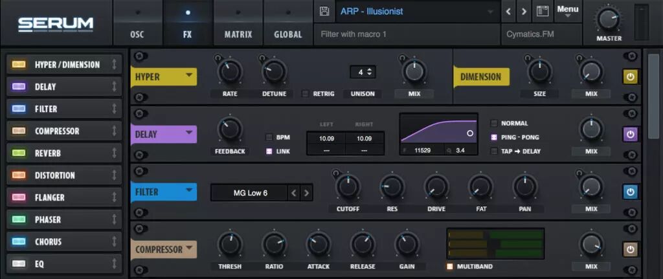Toggle the Filter effect power button

click(x=630, y=192)
